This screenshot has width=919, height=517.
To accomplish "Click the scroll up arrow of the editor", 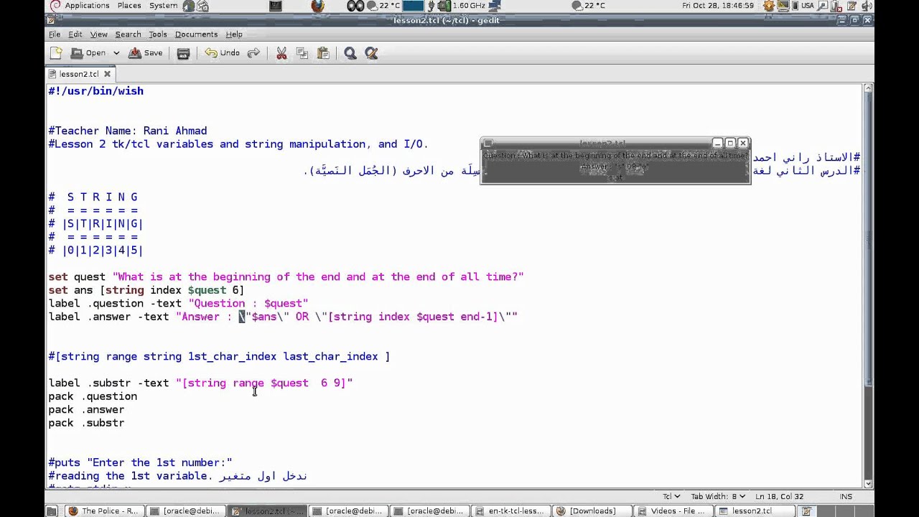I will (868, 88).
